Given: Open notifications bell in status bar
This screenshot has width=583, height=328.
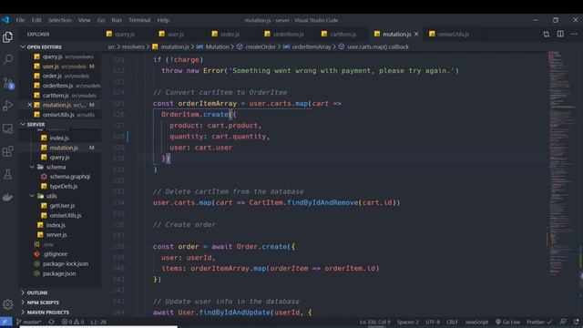Looking at the screenshot, I should tap(576, 322).
